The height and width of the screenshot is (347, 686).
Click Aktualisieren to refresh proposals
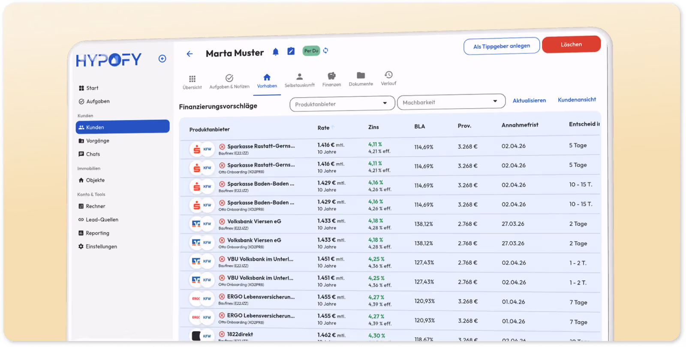pyautogui.click(x=530, y=101)
